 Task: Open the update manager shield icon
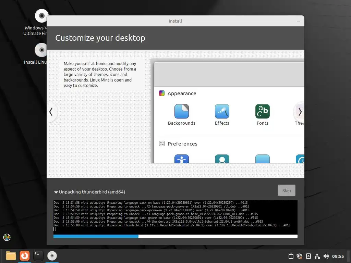(x=299, y=256)
